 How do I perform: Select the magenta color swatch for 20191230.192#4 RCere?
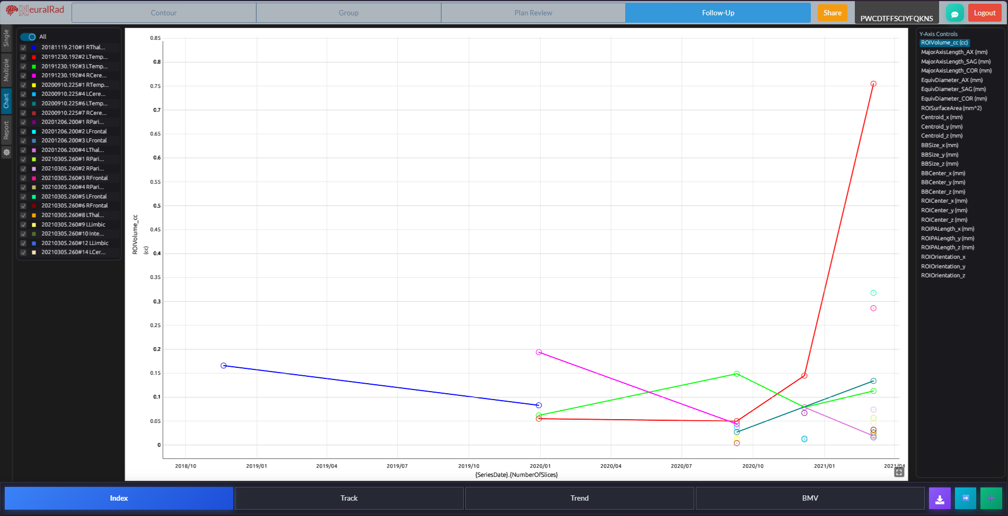33,75
